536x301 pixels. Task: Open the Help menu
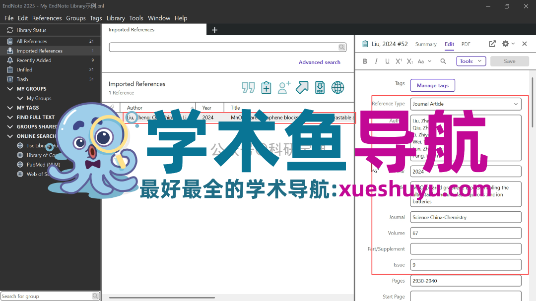pyautogui.click(x=181, y=18)
